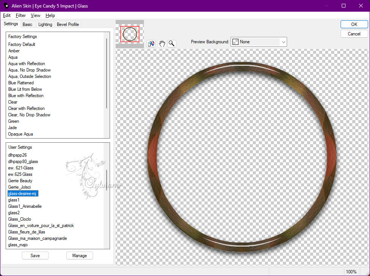Select the hand pan tool
The height and width of the screenshot is (276, 370).
coord(162,44)
